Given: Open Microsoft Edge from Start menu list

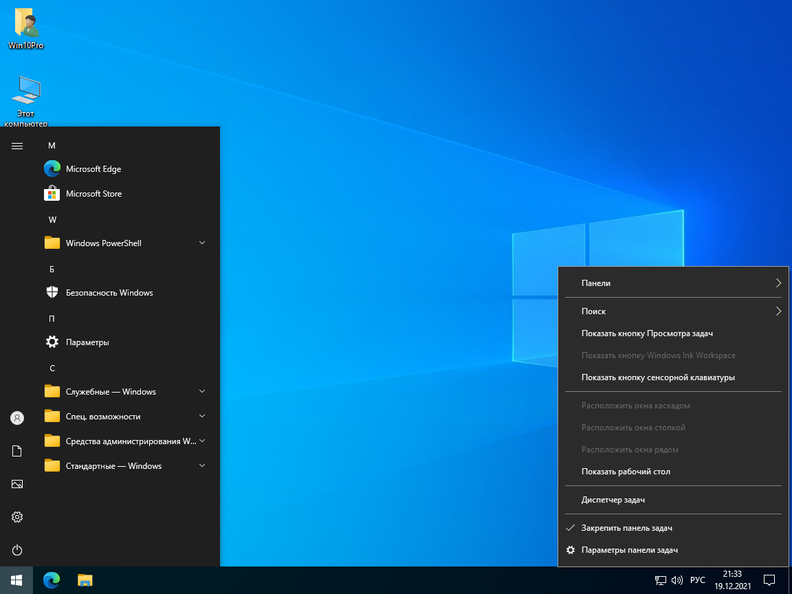Looking at the screenshot, I should pos(93,169).
